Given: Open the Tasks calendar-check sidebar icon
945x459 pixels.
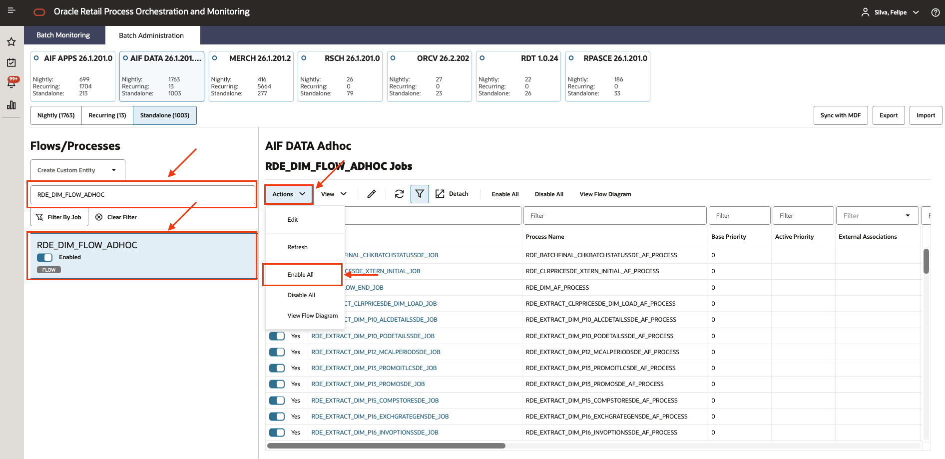Looking at the screenshot, I should [x=11, y=62].
